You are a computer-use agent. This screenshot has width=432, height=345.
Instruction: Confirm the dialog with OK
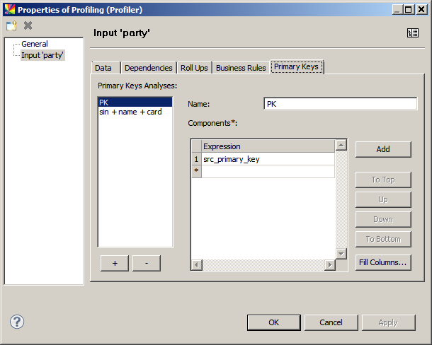click(x=273, y=322)
